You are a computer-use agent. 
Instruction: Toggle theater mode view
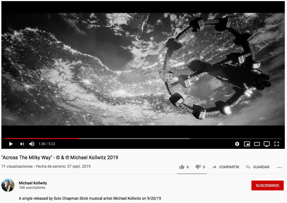click(257, 144)
